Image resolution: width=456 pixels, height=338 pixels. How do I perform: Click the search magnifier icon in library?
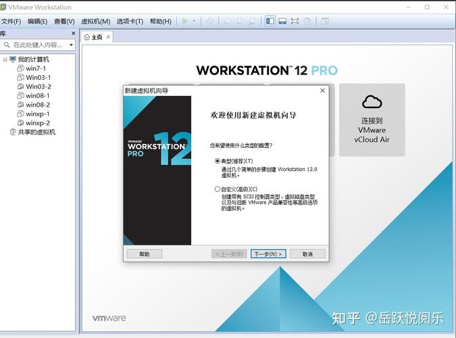pos(7,45)
